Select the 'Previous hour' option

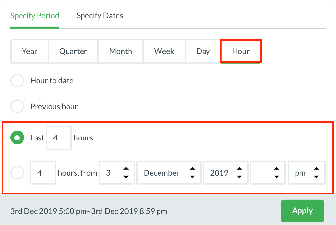click(17, 106)
